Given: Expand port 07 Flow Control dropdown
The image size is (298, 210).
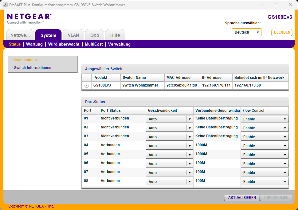Looking at the screenshot, I should point(265,173).
